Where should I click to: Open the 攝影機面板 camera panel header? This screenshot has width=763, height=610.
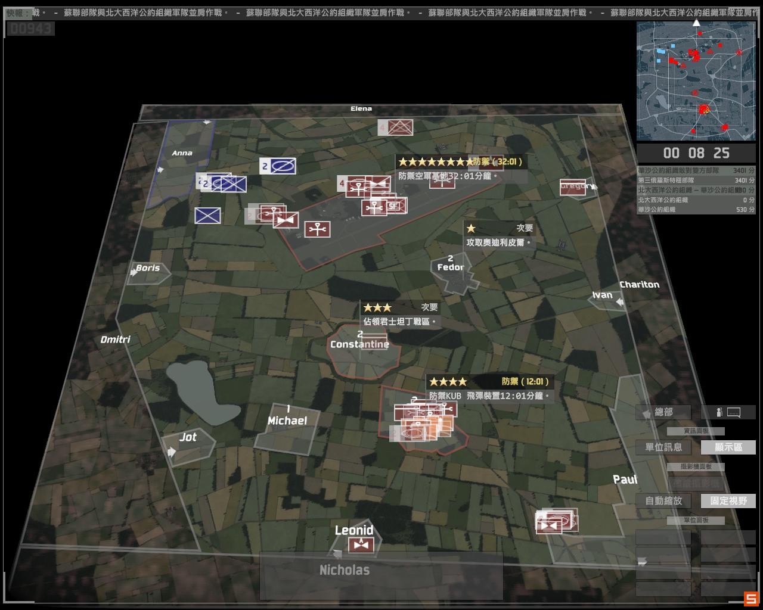pyautogui.click(x=696, y=467)
